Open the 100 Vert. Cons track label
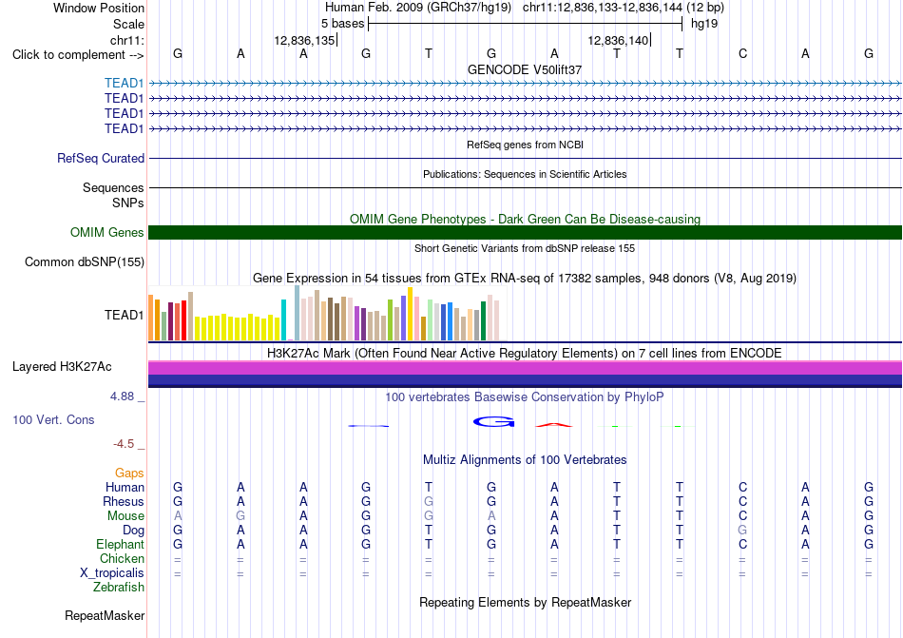This screenshot has height=638, width=903. point(53,419)
